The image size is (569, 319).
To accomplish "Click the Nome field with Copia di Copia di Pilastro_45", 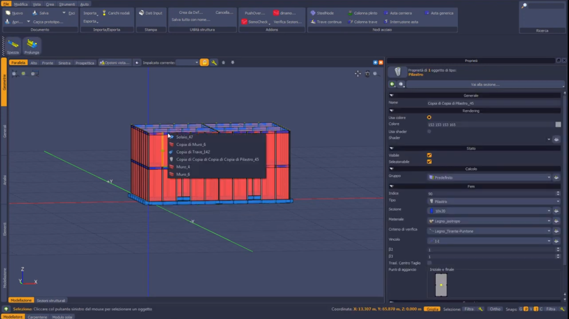I will pyautogui.click(x=493, y=103).
